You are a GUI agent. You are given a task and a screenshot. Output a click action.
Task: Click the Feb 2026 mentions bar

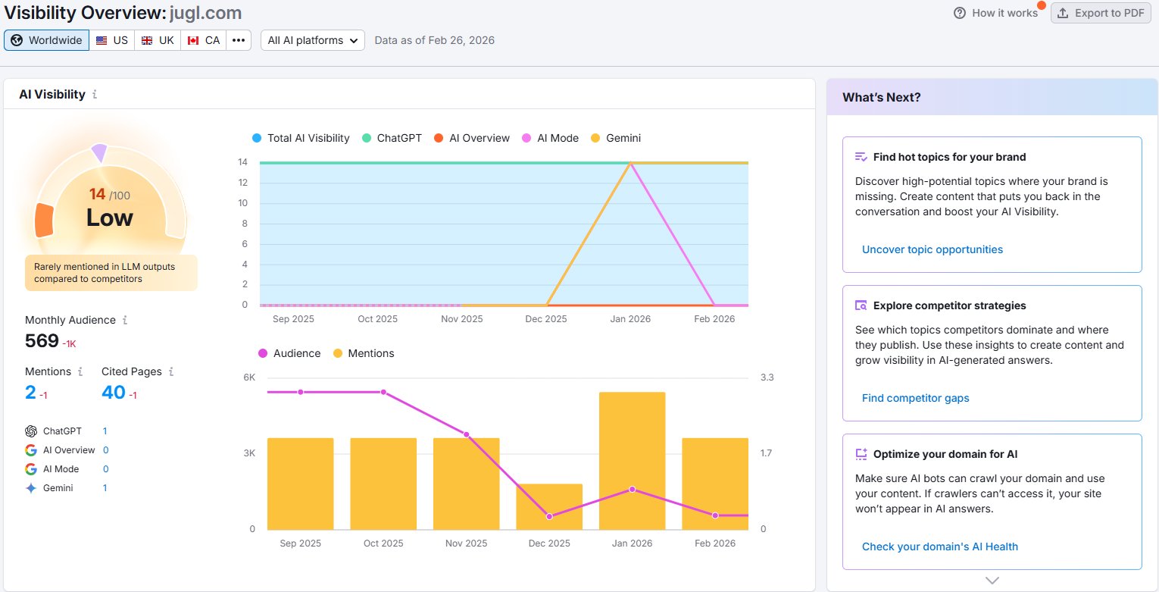[x=715, y=484]
